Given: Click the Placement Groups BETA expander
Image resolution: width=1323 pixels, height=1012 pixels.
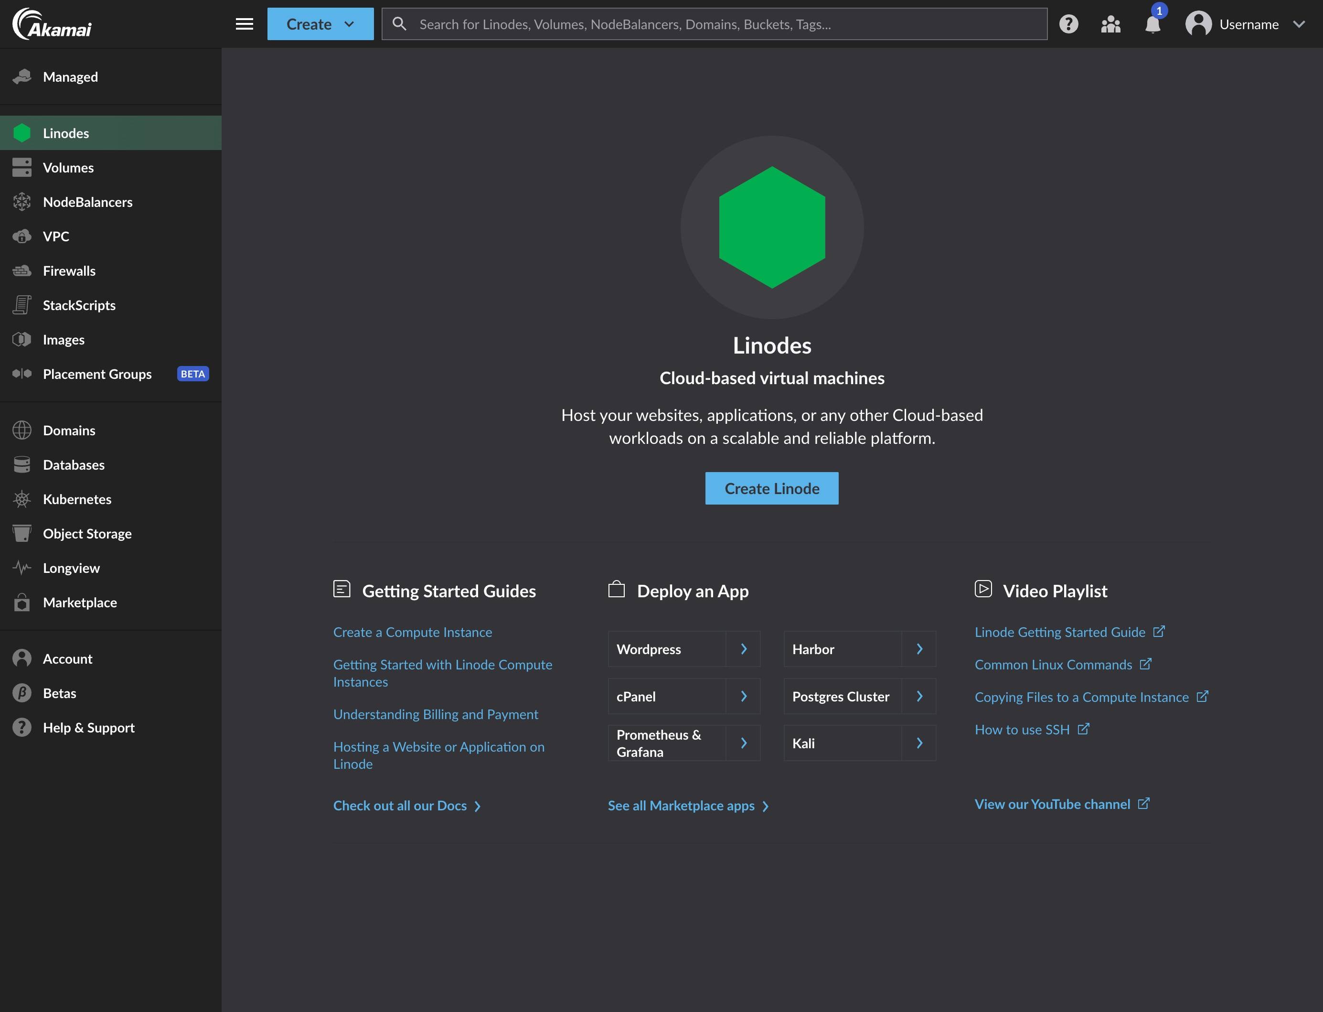Looking at the screenshot, I should (110, 374).
